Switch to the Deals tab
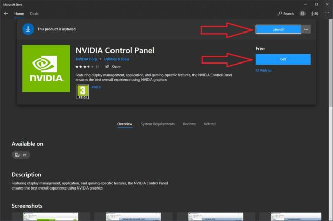 point(34,14)
